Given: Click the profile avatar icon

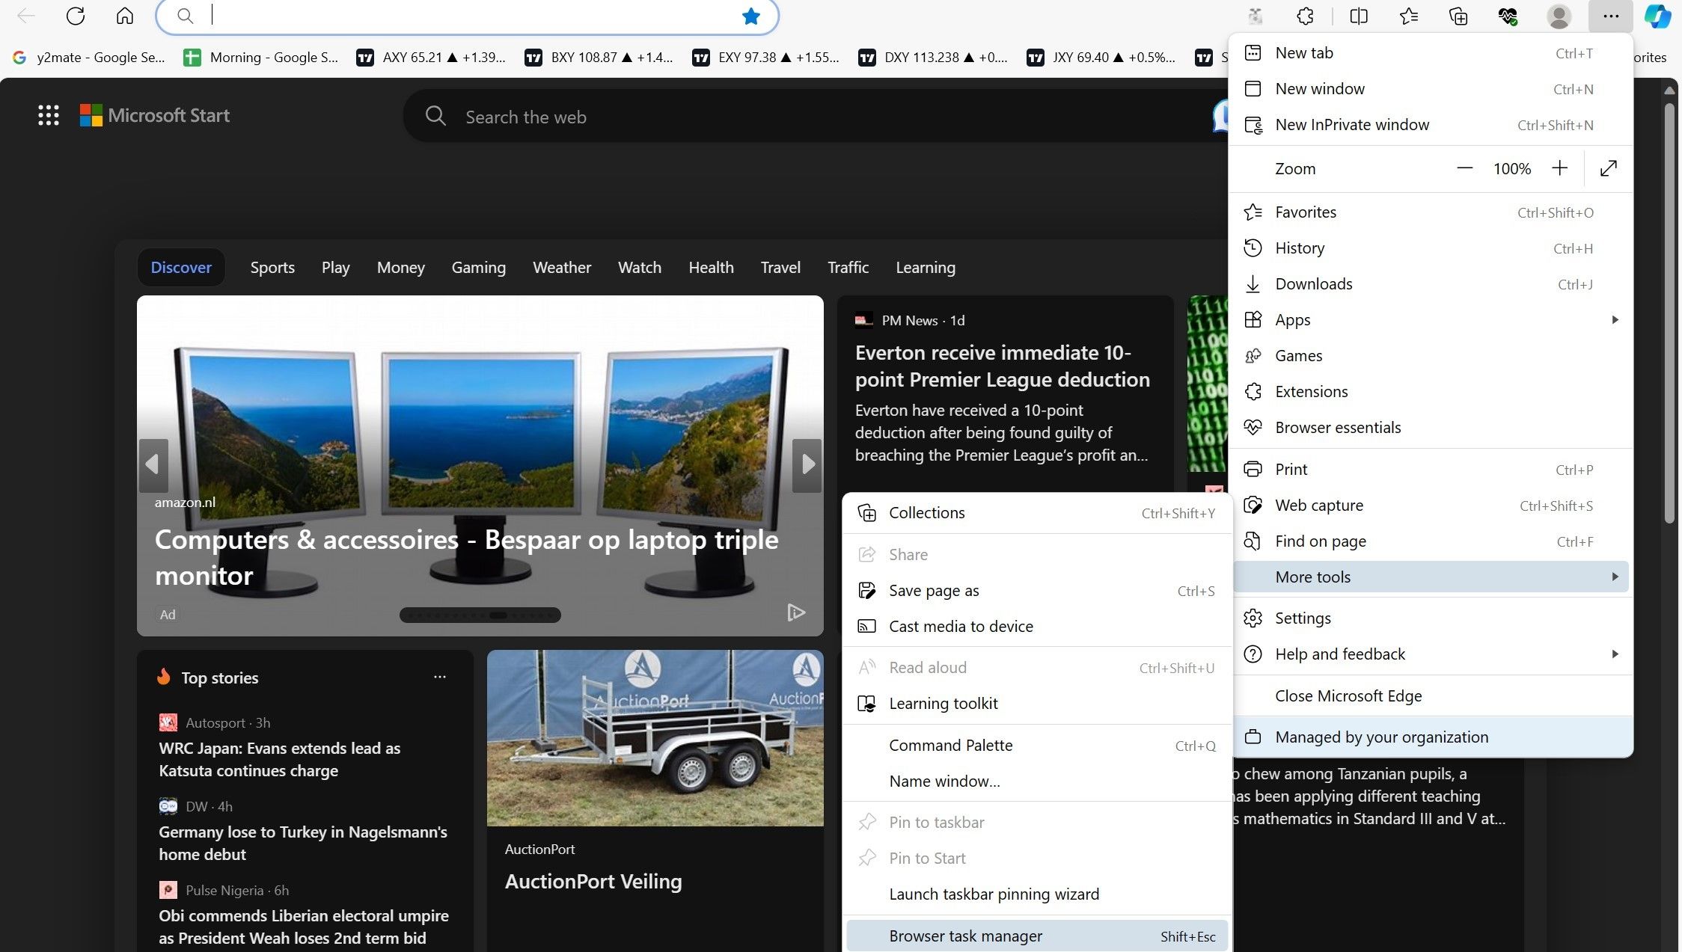Looking at the screenshot, I should click(x=1559, y=16).
